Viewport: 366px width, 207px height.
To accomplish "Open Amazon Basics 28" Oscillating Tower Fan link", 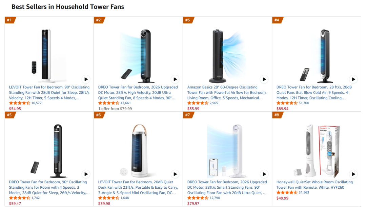I will 227,93.
